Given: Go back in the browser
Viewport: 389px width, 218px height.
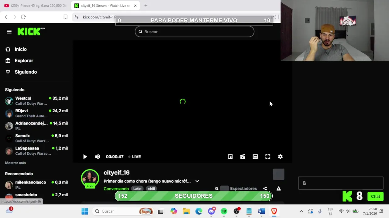Looking at the screenshot, I should coord(6,17).
